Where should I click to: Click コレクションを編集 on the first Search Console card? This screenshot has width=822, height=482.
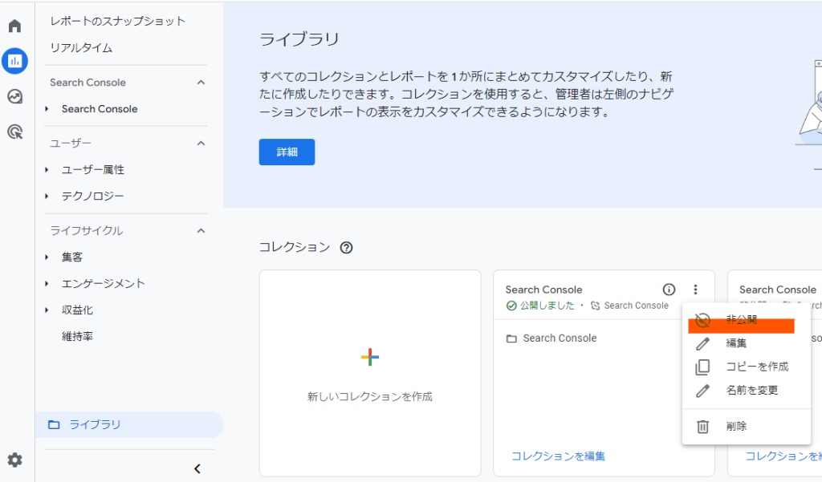pos(558,456)
